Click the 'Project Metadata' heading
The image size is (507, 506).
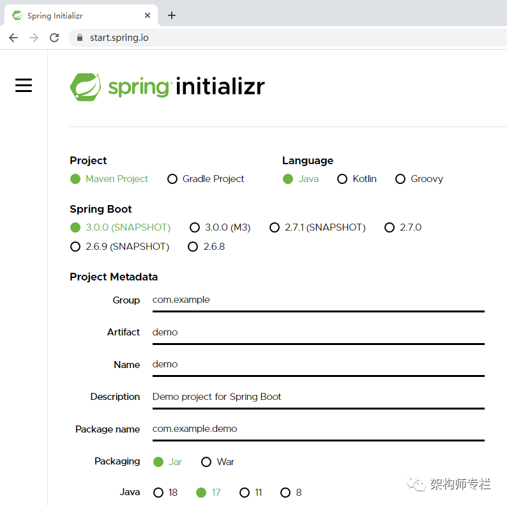pos(114,277)
